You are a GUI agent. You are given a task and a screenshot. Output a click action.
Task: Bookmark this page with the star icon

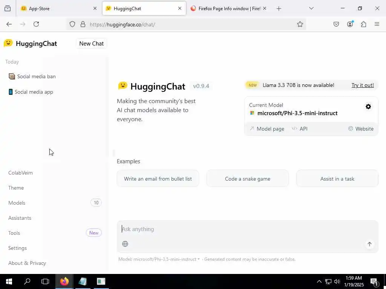coord(300,24)
